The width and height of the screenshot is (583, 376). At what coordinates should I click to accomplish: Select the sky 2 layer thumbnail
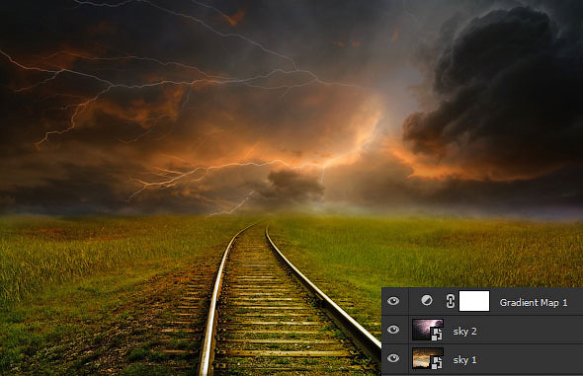click(x=428, y=330)
